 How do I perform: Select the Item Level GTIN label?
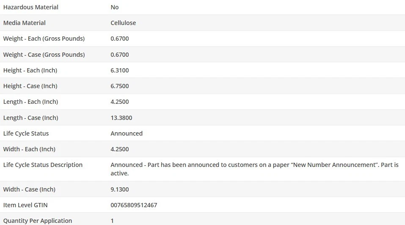[x=25, y=205]
